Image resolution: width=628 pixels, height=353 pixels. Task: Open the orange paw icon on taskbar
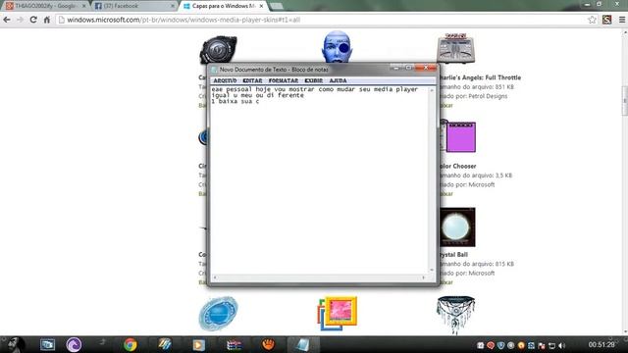click(268, 344)
